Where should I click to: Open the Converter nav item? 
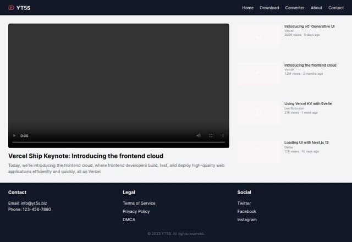click(295, 8)
